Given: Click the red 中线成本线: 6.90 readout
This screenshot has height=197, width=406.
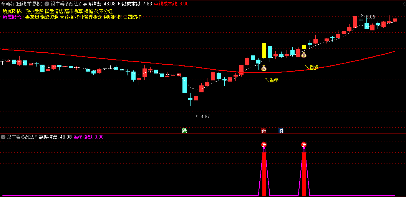Looking at the screenshot, I should pos(171,4).
